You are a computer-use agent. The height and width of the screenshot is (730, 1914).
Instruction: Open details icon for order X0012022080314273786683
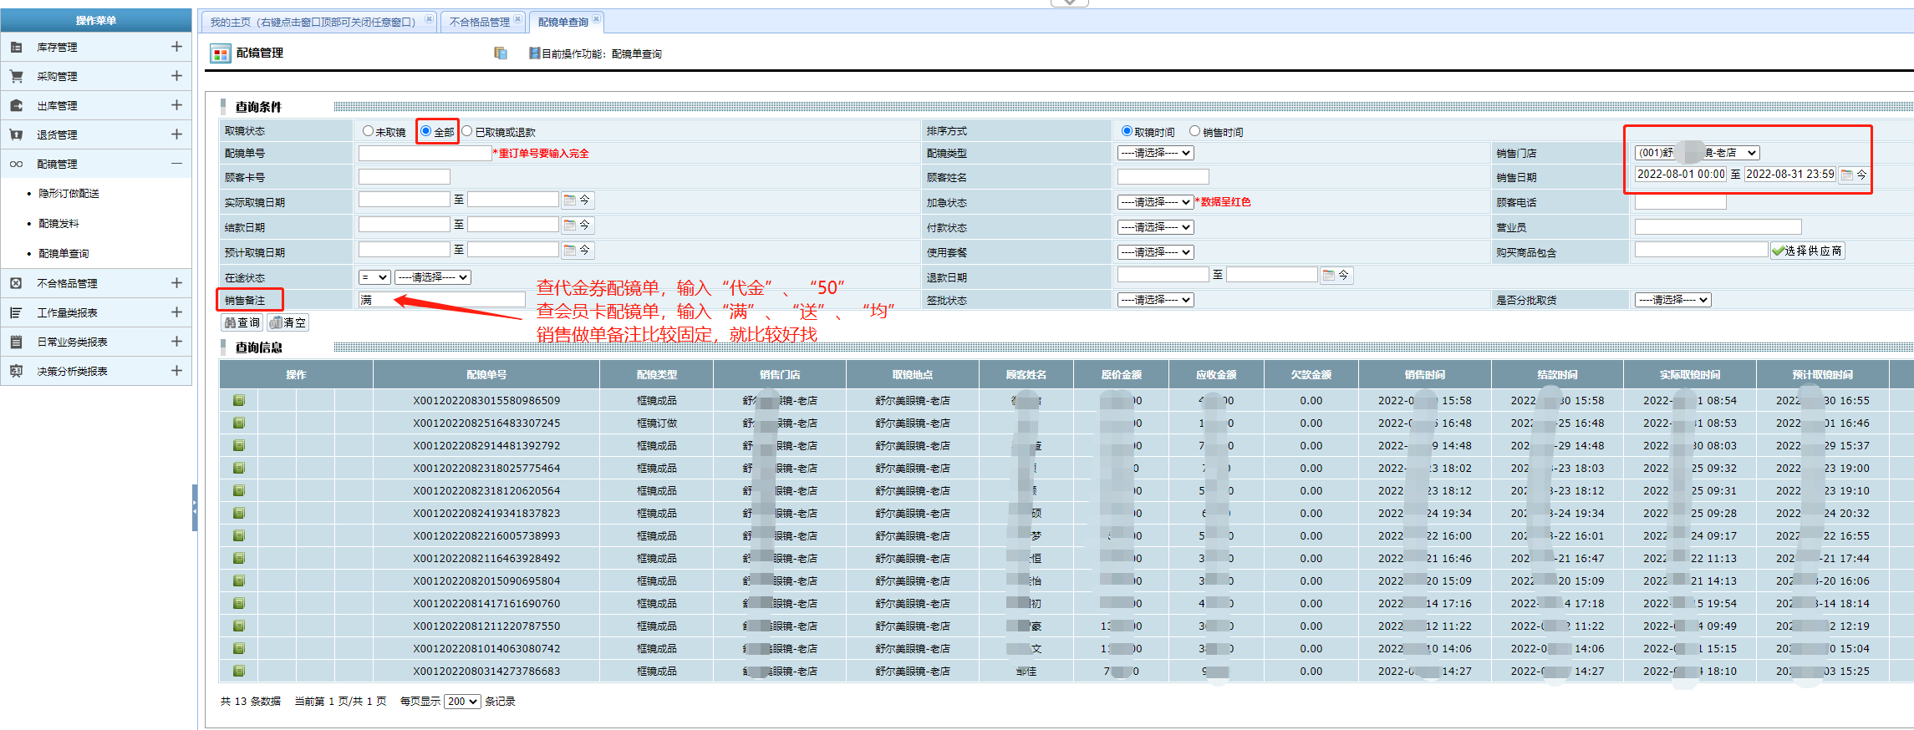[x=239, y=671]
